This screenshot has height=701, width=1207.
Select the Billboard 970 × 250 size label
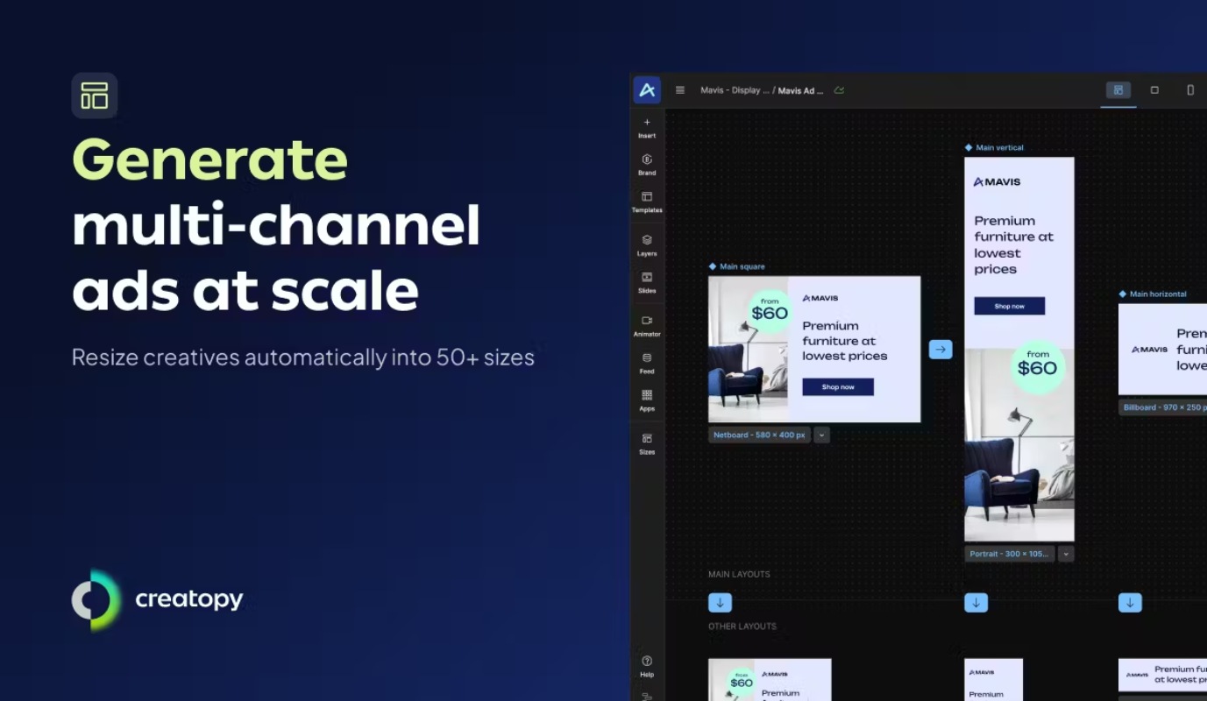click(x=1162, y=407)
